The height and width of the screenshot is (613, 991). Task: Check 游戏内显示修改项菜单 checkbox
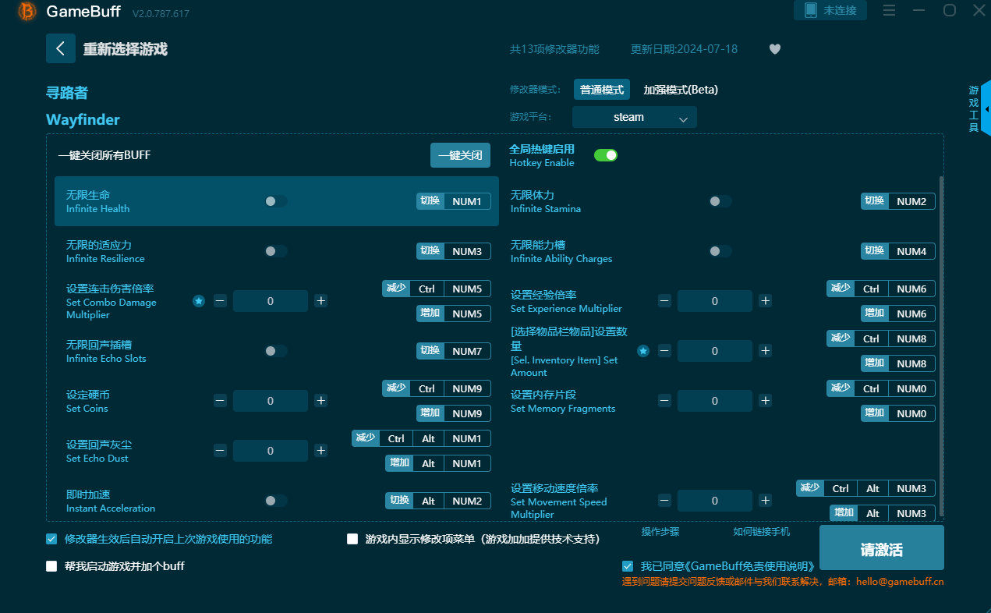(352, 539)
